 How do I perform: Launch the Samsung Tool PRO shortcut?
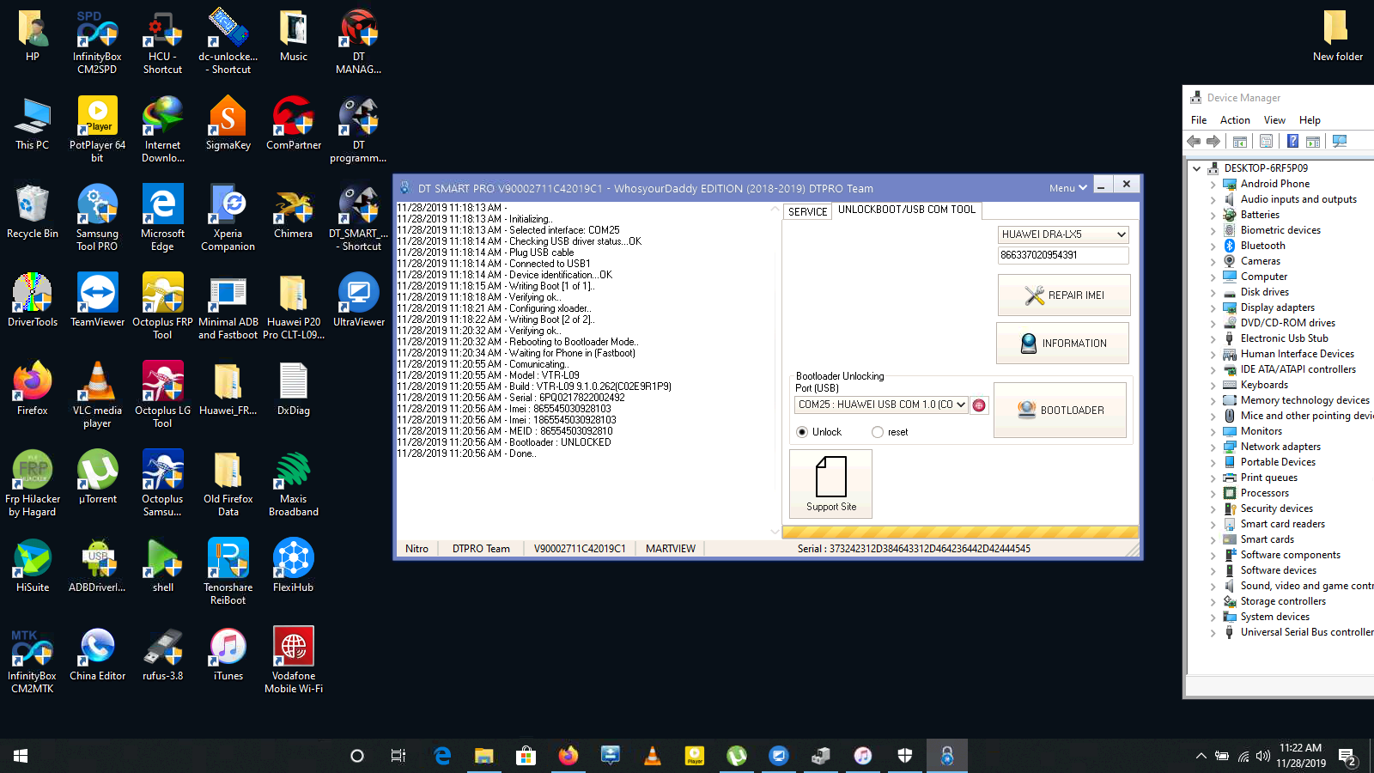(97, 218)
